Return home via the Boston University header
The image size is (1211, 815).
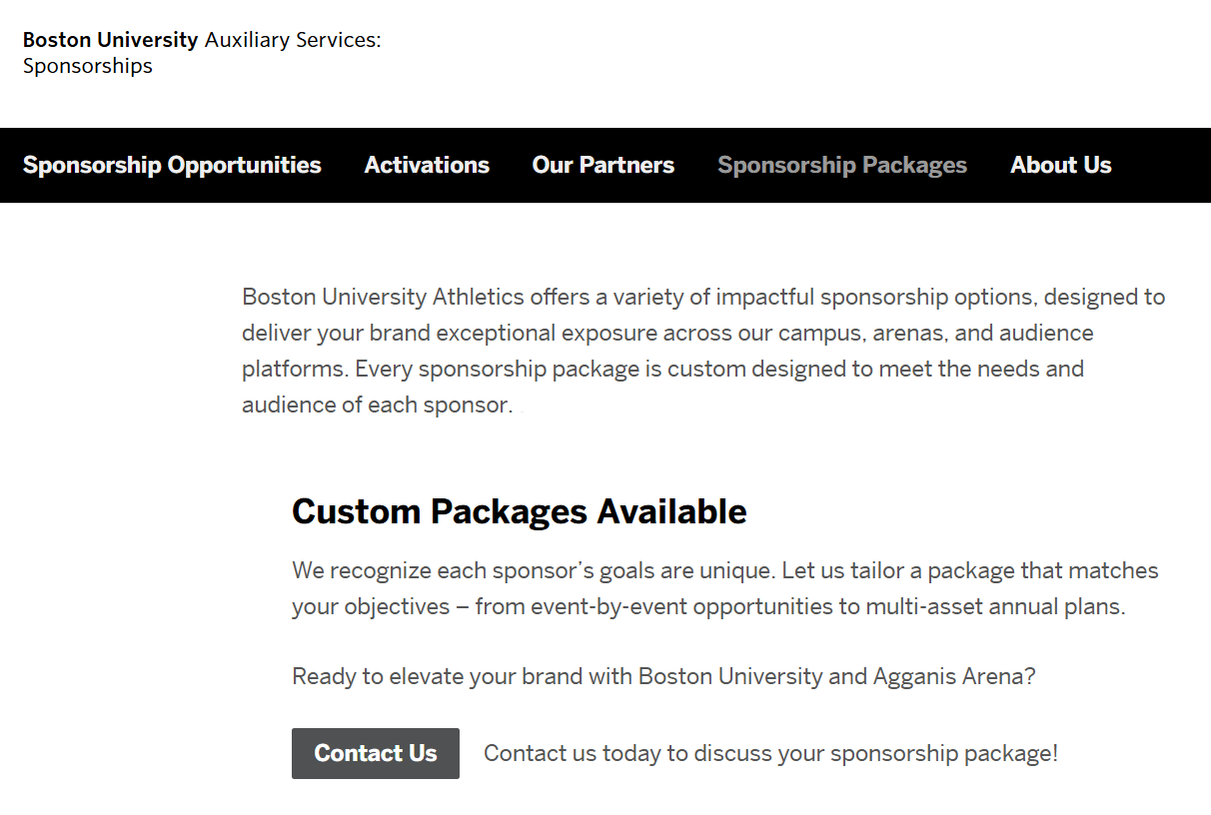[110, 40]
